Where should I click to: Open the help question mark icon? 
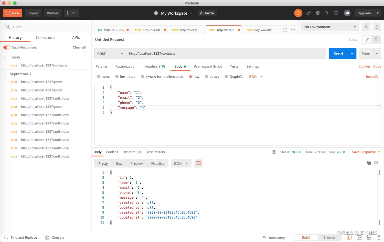pyautogui.click(x=379, y=238)
